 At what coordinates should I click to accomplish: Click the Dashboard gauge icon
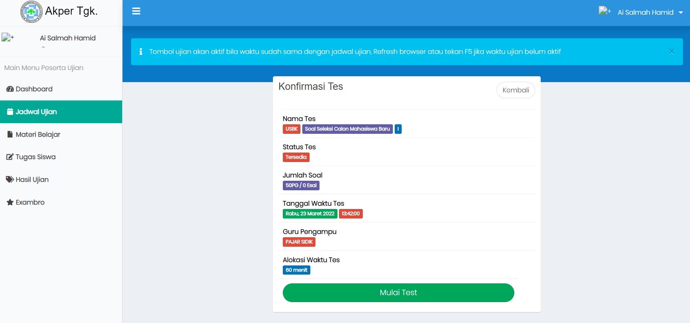coord(10,89)
